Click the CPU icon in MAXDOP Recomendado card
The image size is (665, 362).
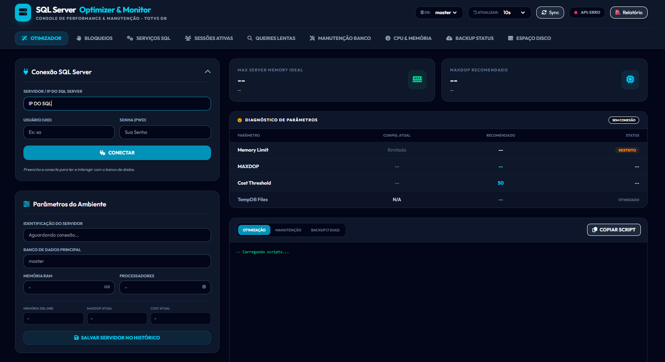tap(630, 79)
